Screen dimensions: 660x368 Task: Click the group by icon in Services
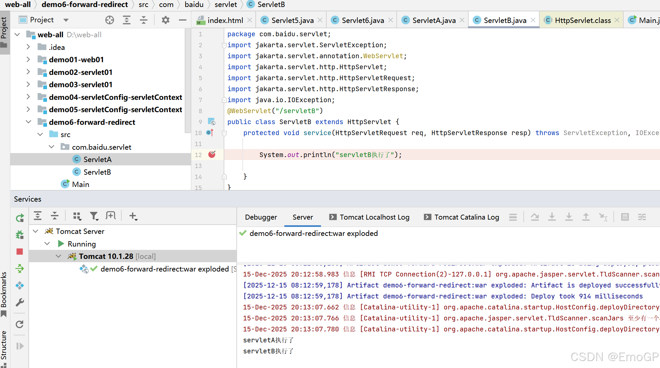click(77, 216)
